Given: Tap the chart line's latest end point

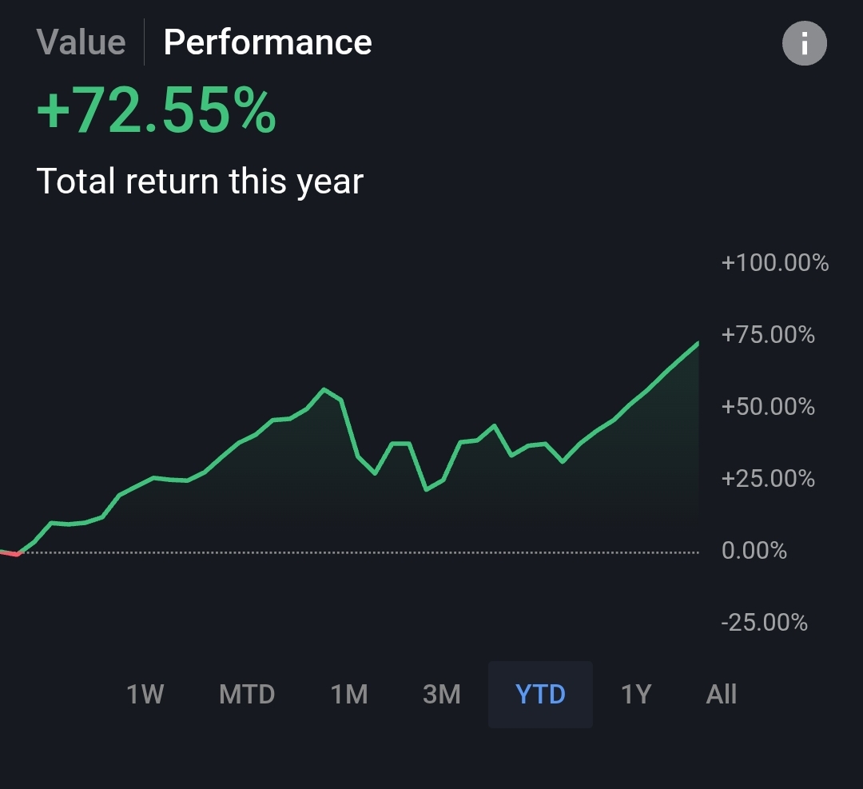Looking at the screenshot, I should pos(698,344).
